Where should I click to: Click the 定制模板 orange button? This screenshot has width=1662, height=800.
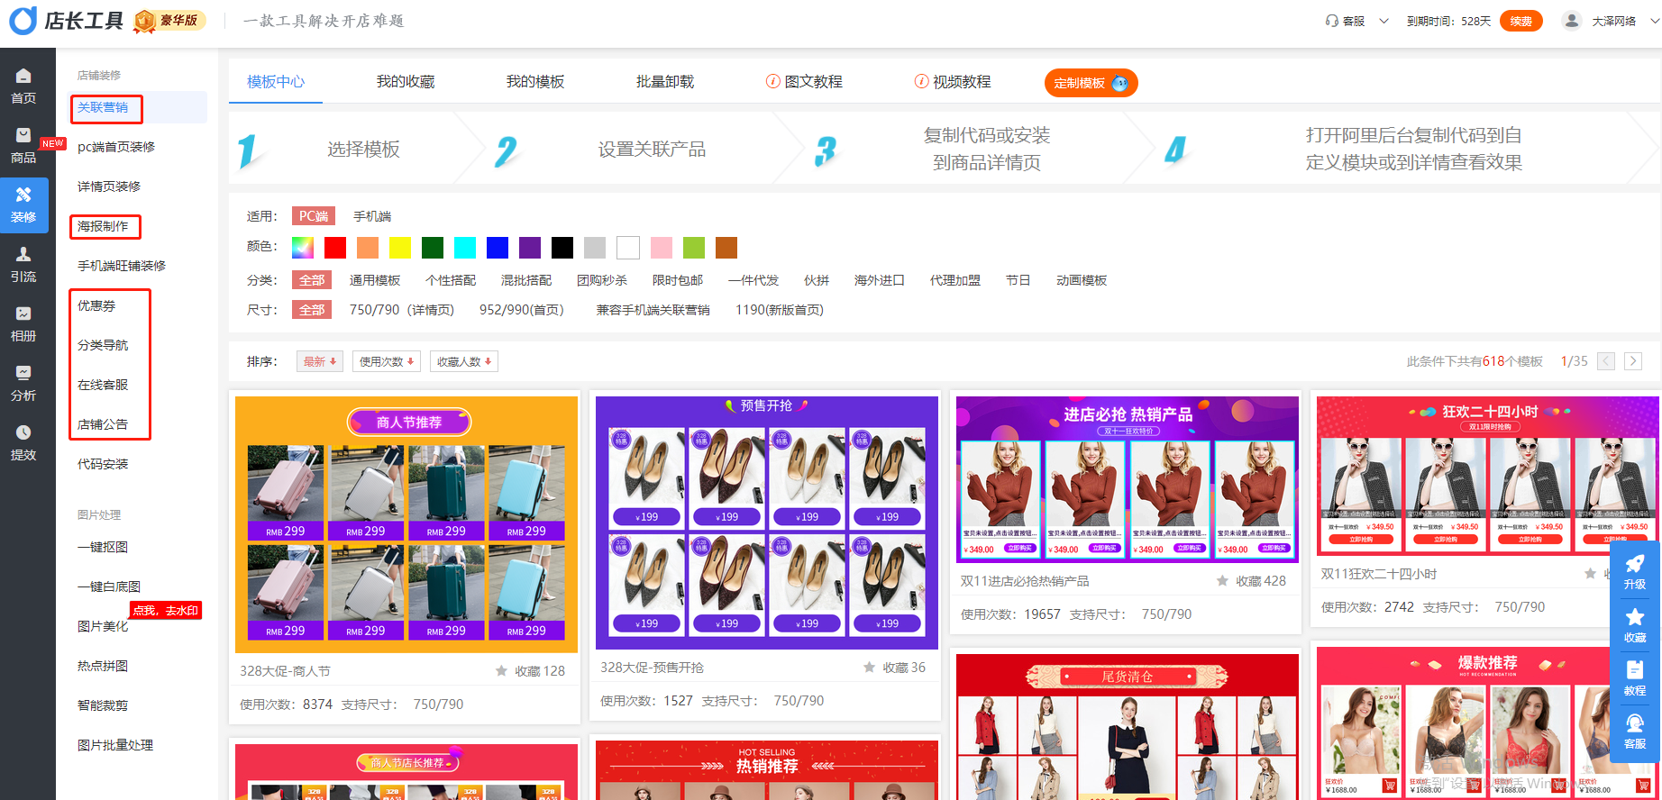(x=1091, y=83)
